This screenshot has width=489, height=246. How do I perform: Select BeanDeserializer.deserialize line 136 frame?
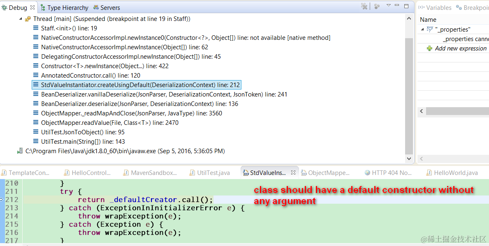tap(135, 103)
